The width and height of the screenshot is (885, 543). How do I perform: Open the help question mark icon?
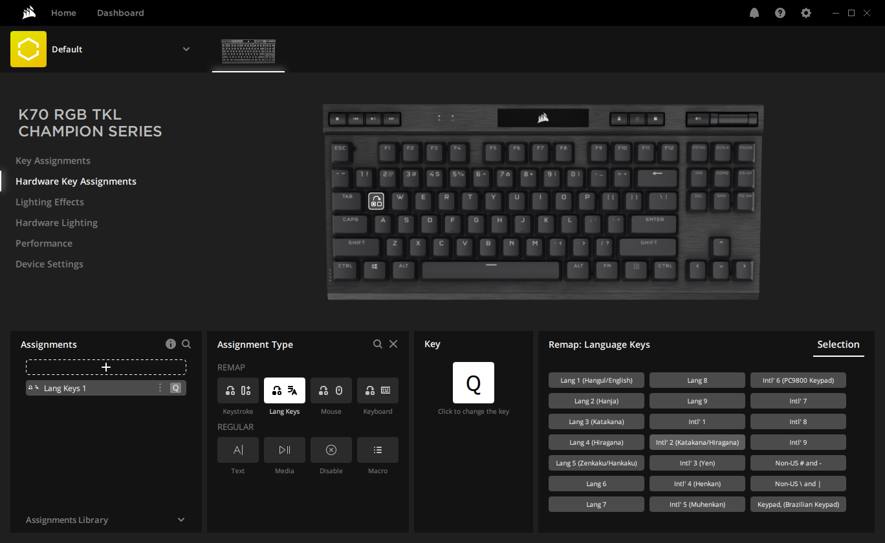click(x=780, y=13)
